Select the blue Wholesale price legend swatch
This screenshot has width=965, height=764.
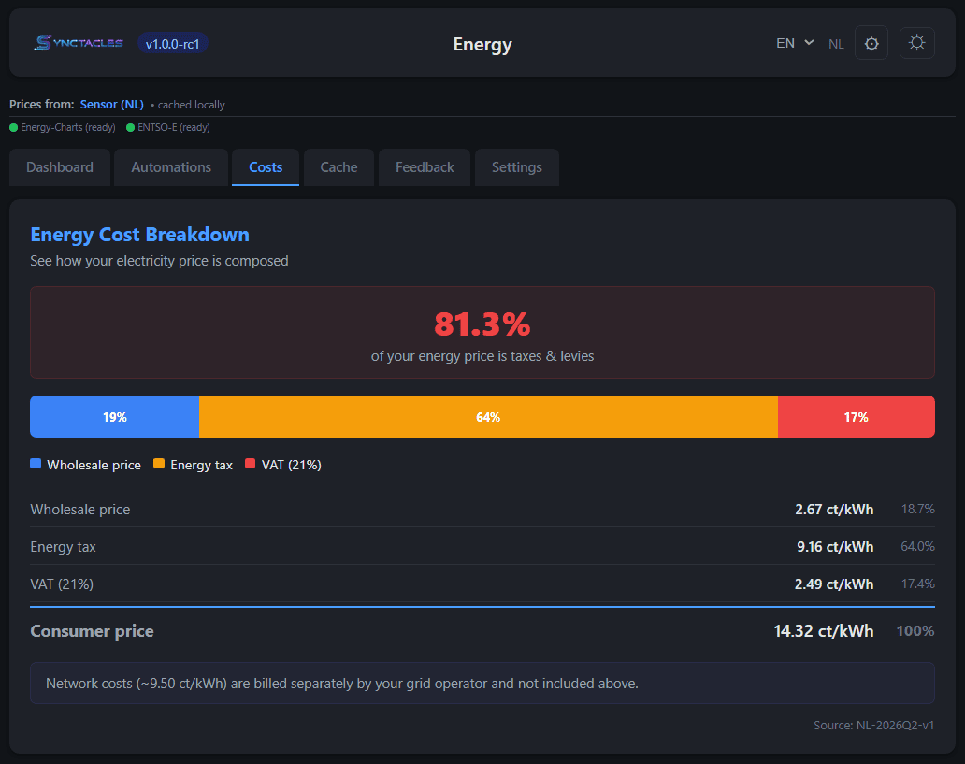35,463
